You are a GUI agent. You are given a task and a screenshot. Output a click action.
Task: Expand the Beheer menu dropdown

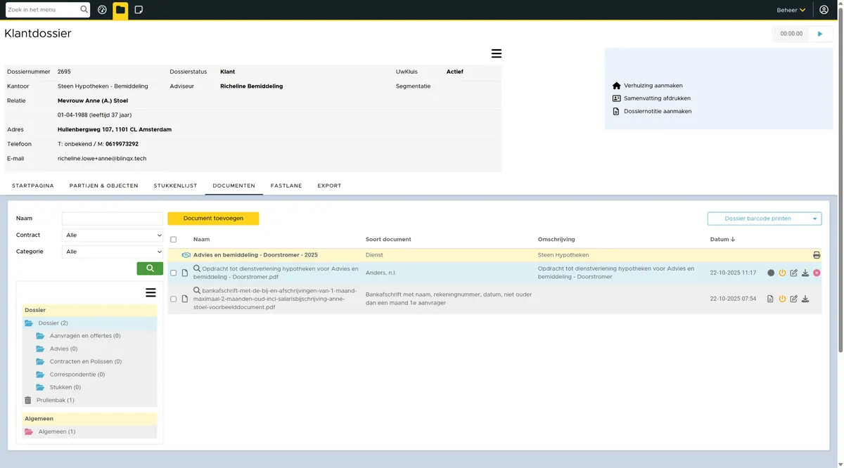[x=791, y=10]
